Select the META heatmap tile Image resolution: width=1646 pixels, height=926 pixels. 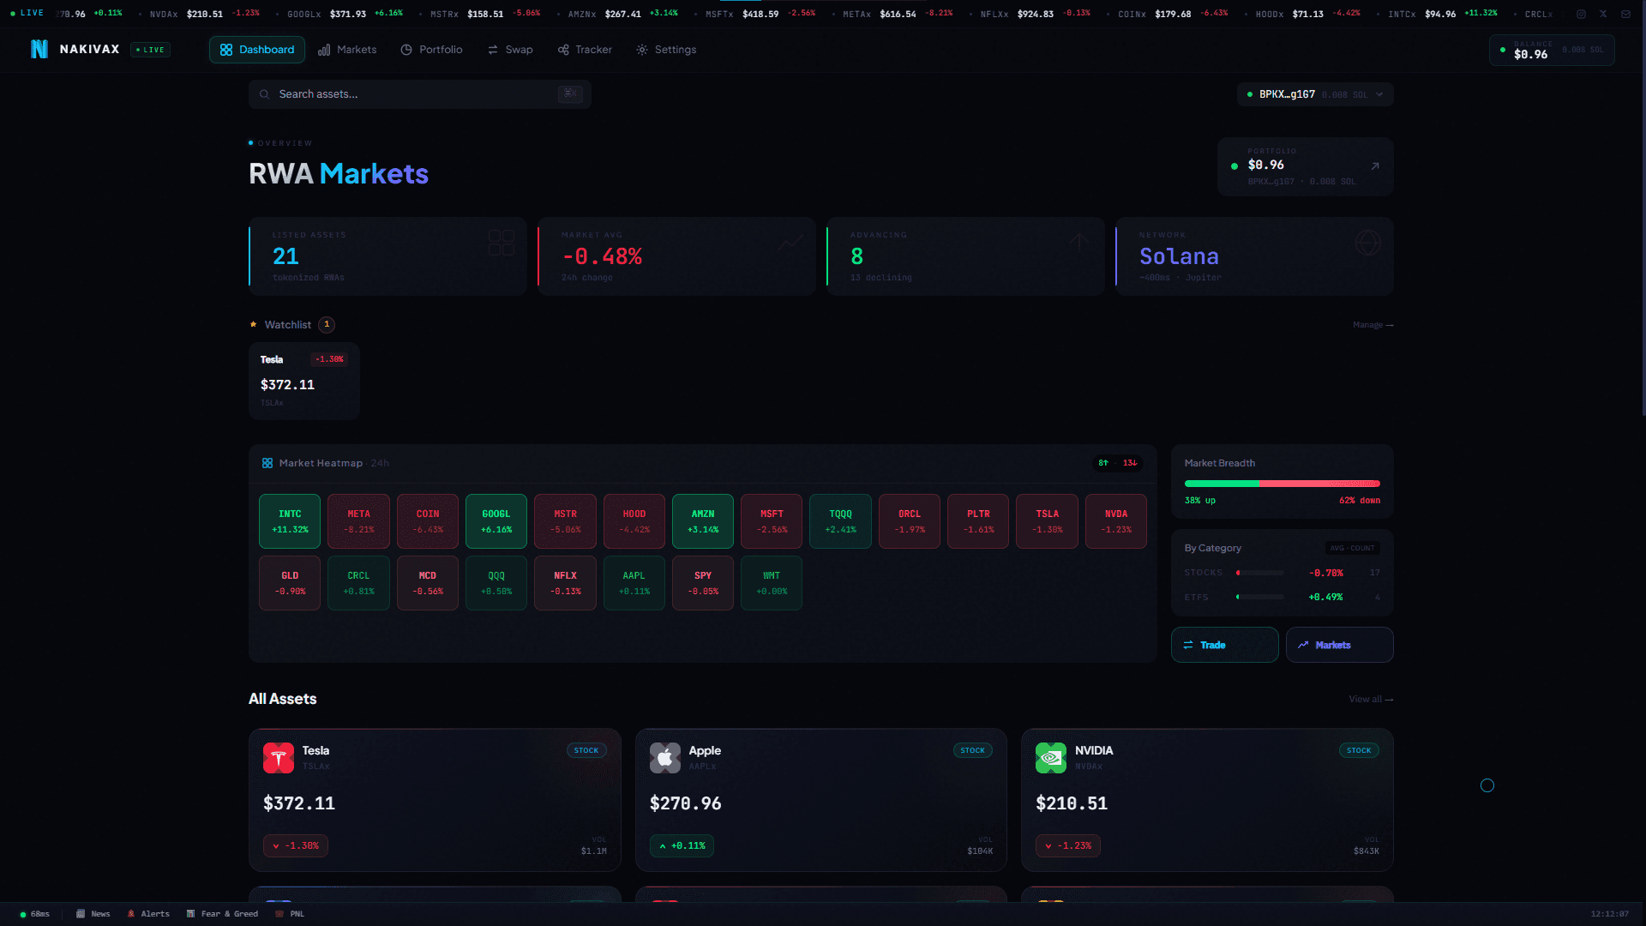(359, 521)
